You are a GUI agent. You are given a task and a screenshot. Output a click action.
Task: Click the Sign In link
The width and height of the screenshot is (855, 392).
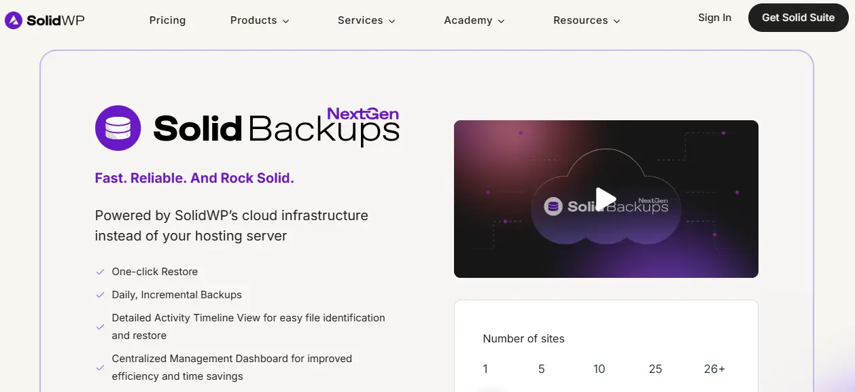[714, 18]
